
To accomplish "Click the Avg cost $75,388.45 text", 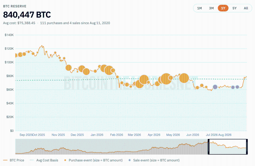I will click(19, 23).
